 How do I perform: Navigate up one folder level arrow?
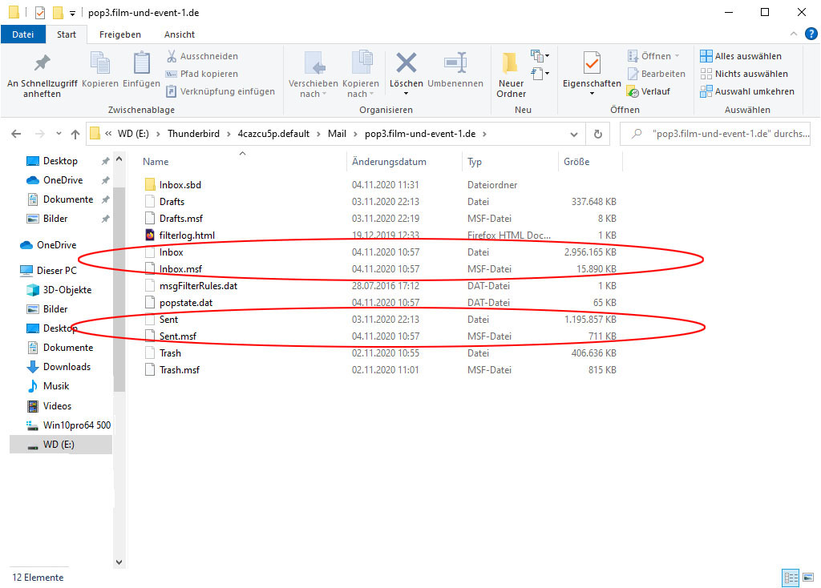coord(75,134)
